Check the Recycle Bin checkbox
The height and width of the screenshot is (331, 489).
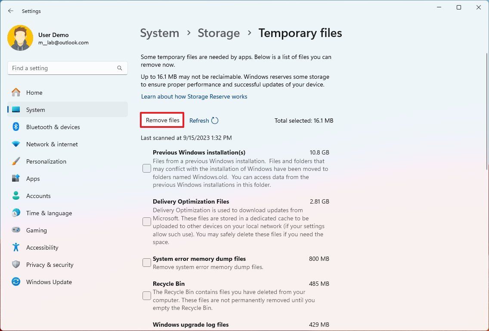146,296
